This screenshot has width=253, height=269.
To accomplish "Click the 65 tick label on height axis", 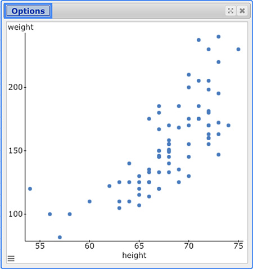I will [x=139, y=246].
